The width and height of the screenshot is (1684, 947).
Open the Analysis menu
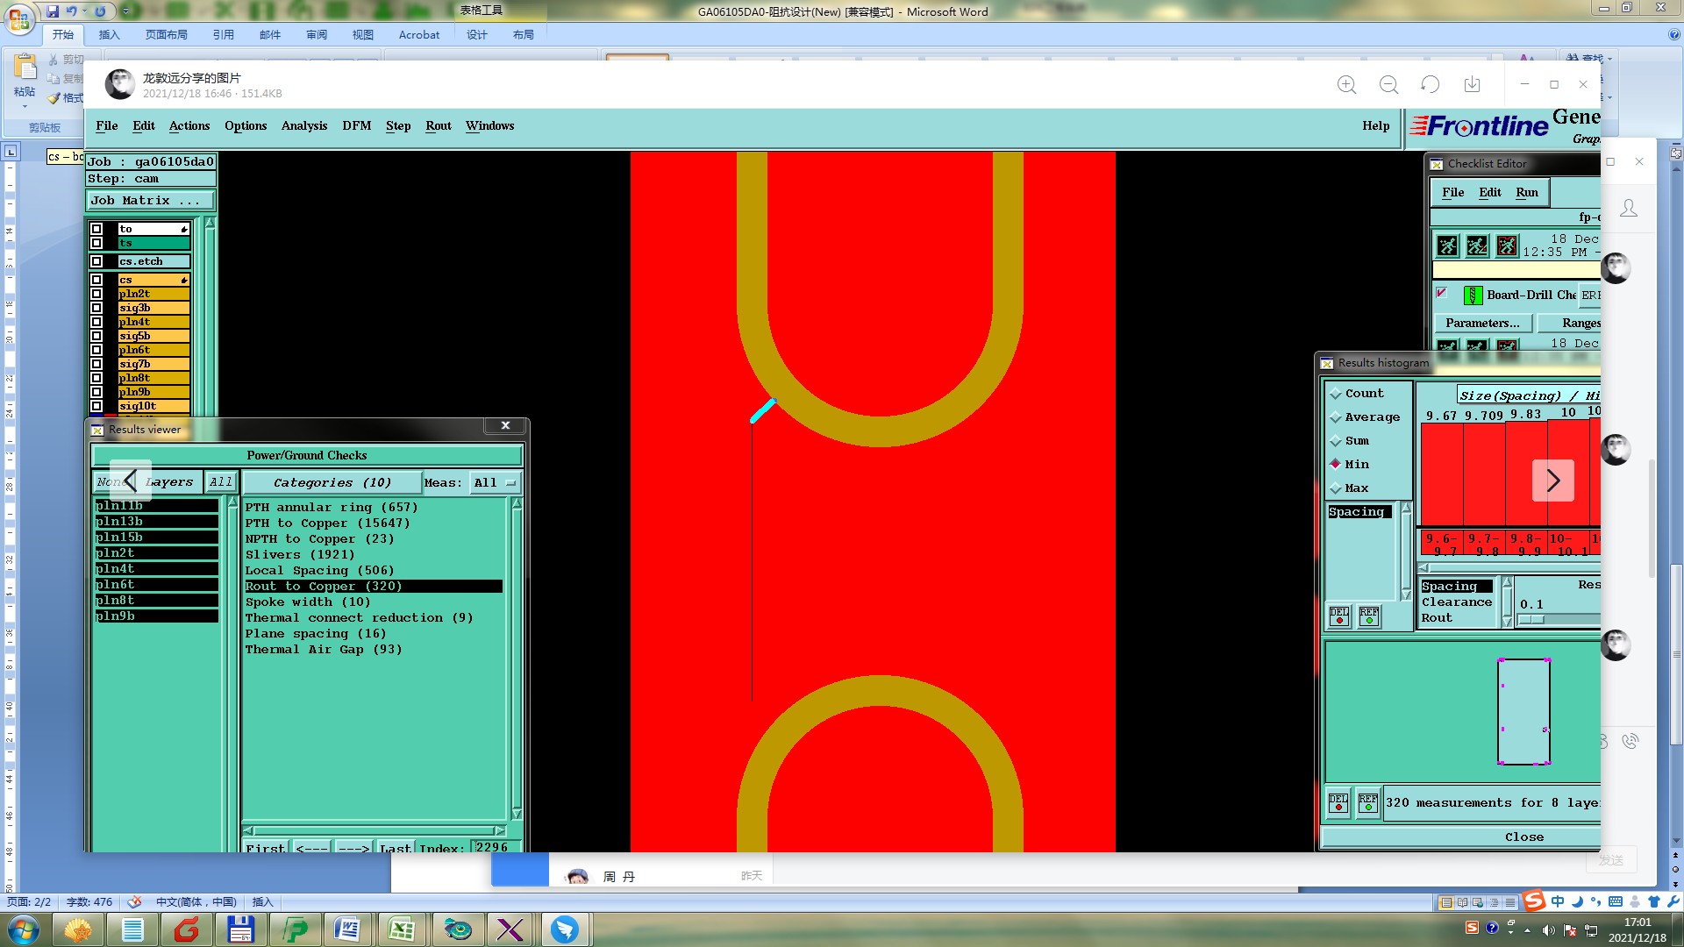[x=303, y=126]
